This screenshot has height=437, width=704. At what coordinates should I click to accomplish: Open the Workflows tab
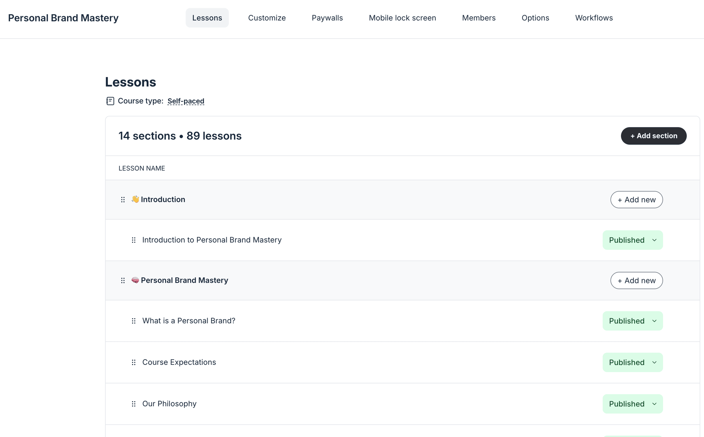tap(594, 18)
